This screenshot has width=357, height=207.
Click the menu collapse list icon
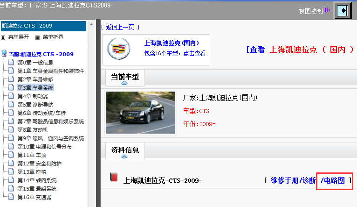[38, 37]
